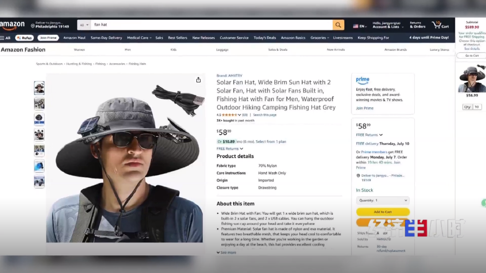Open the Luggage fashion tab
Image resolution: width=486 pixels, height=273 pixels.
(x=222, y=50)
